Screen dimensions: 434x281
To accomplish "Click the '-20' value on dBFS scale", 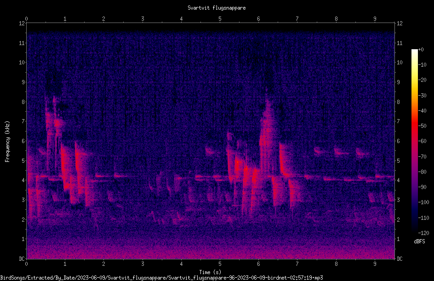I will coord(423,80).
